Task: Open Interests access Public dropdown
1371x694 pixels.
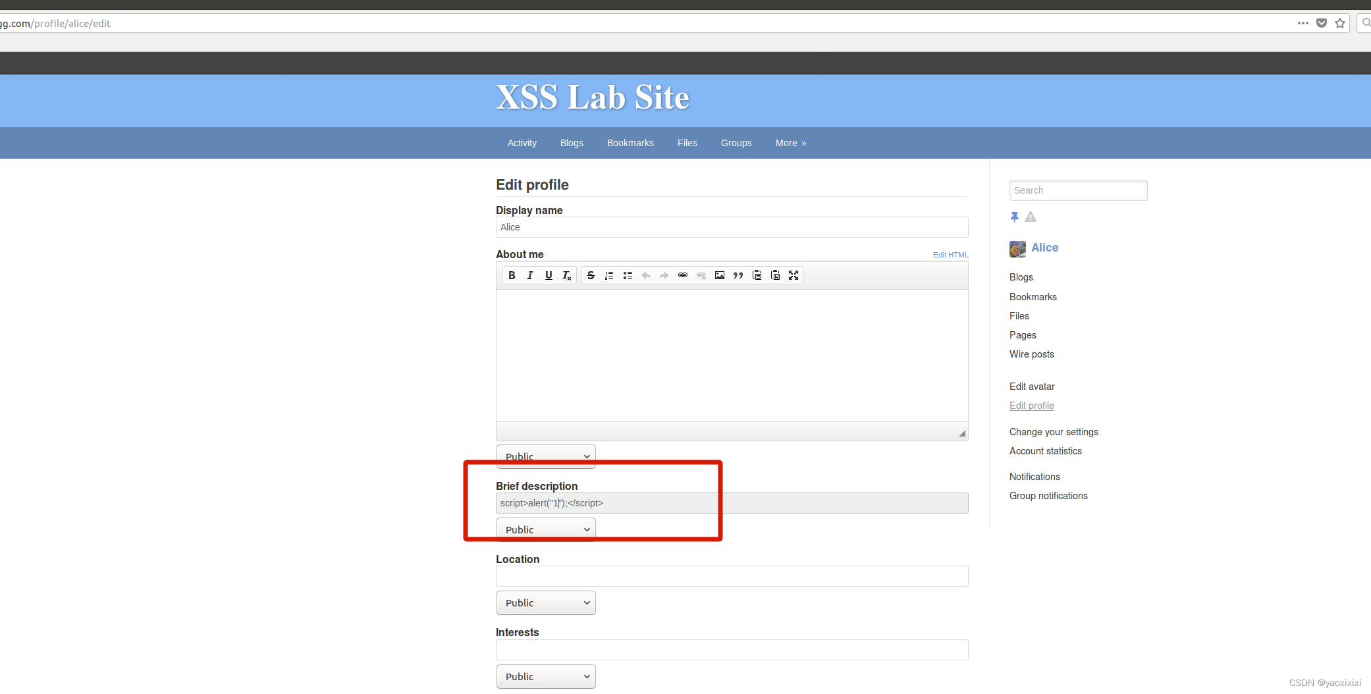Action: click(546, 676)
